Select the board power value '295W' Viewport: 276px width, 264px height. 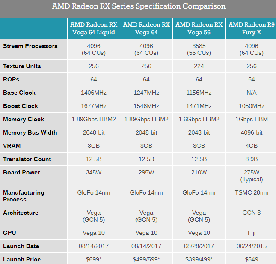tap(146, 172)
